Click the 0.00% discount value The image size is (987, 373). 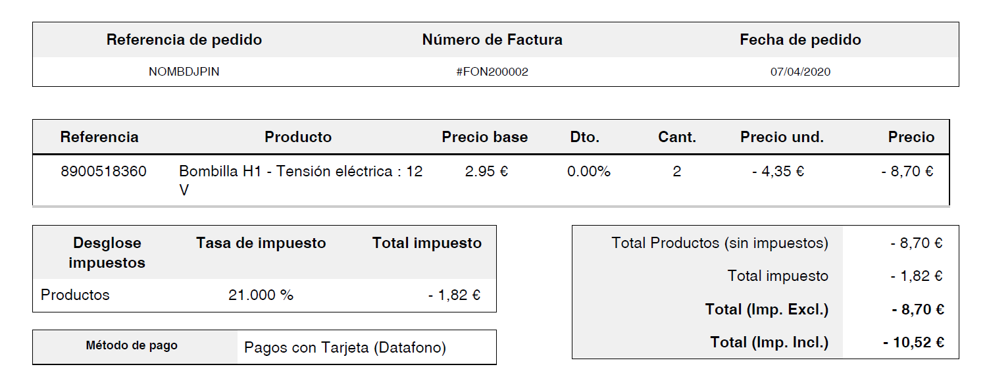point(589,172)
